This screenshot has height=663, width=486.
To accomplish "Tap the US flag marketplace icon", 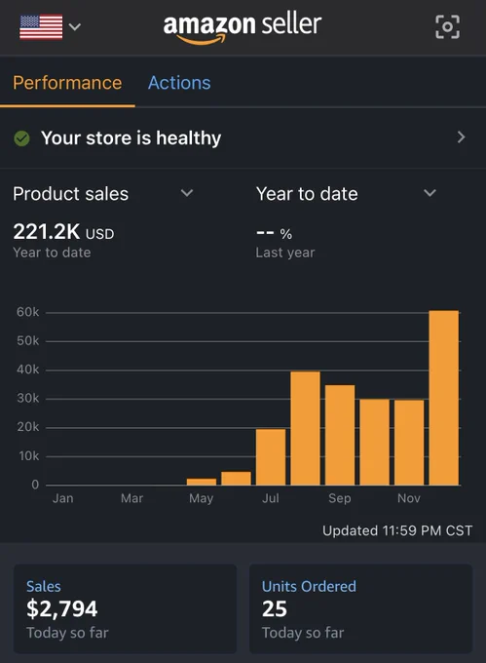I will (41, 27).
